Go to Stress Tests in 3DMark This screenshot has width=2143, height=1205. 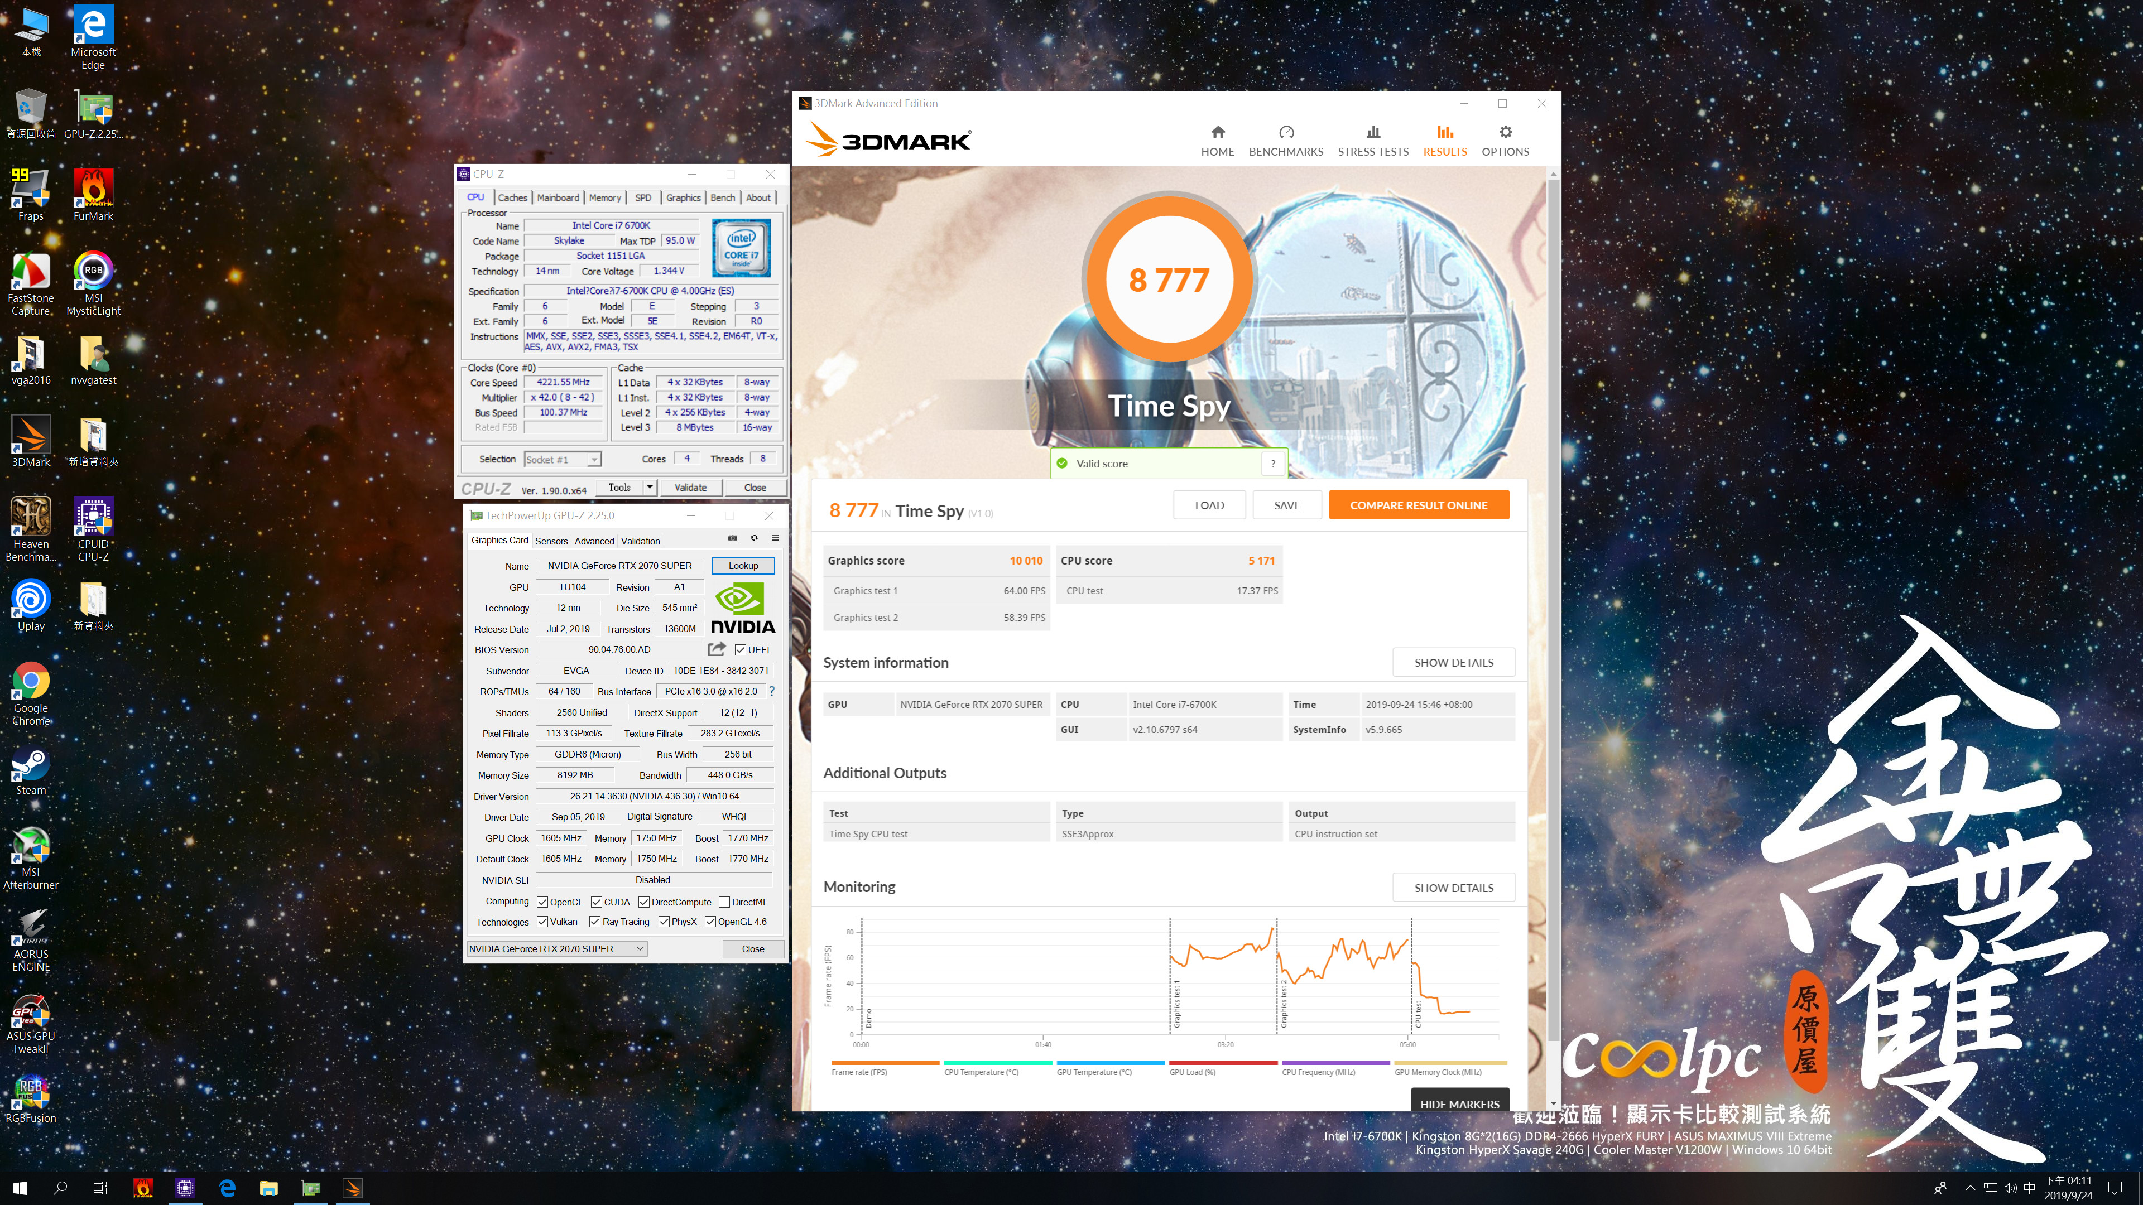1373,141
